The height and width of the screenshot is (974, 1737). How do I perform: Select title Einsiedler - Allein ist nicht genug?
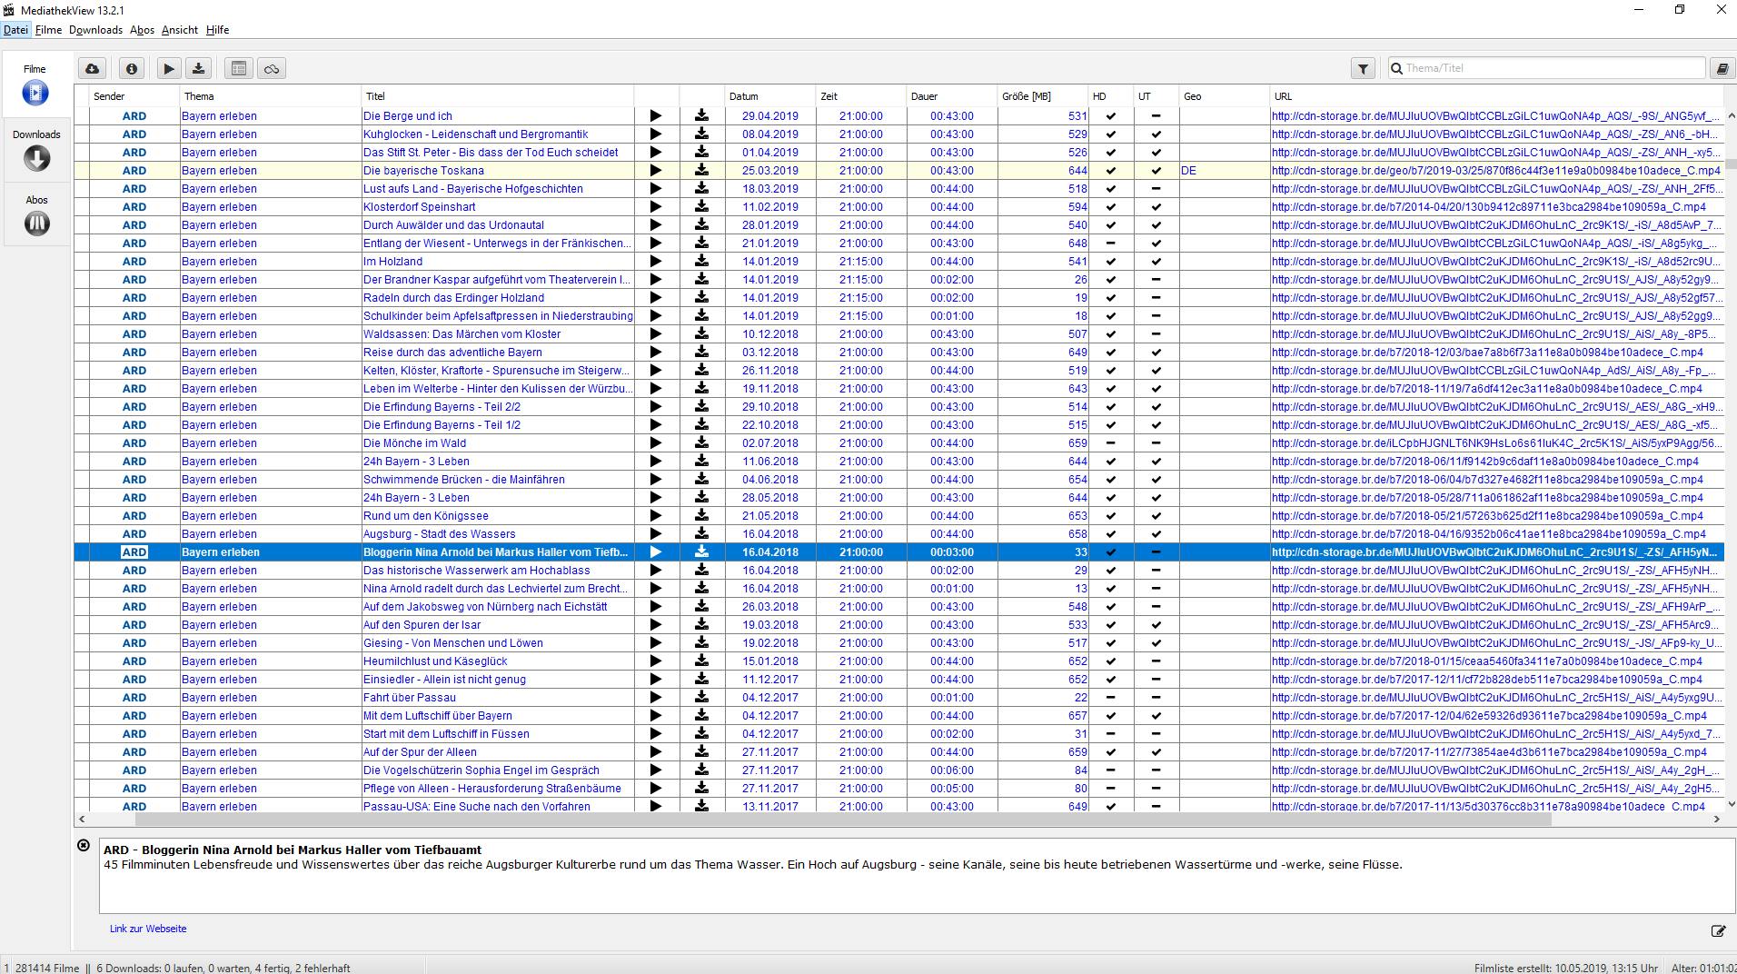tap(444, 680)
